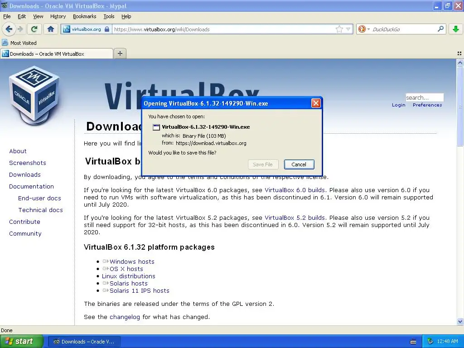
Task: Click into the URL address field
Action: coord(223,29)
